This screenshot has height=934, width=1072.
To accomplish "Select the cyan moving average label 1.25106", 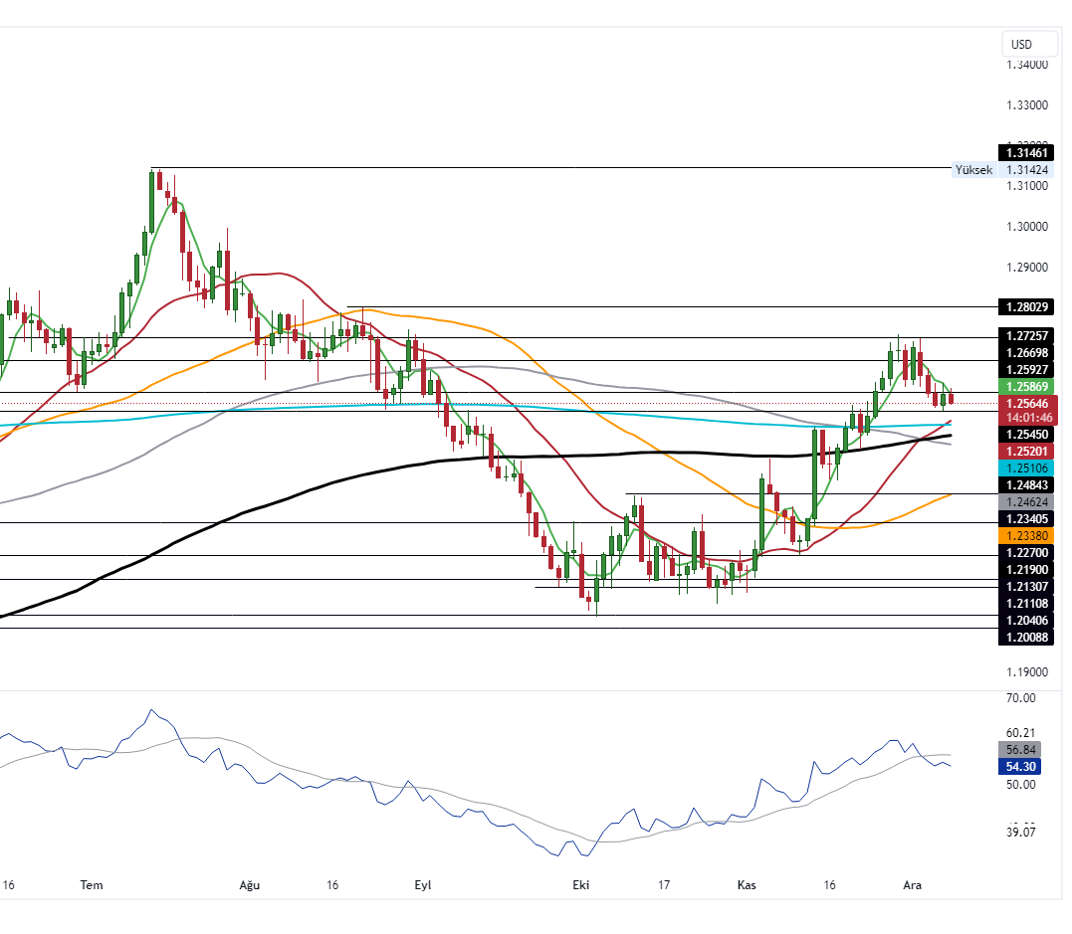I will tap(1024, 468).
